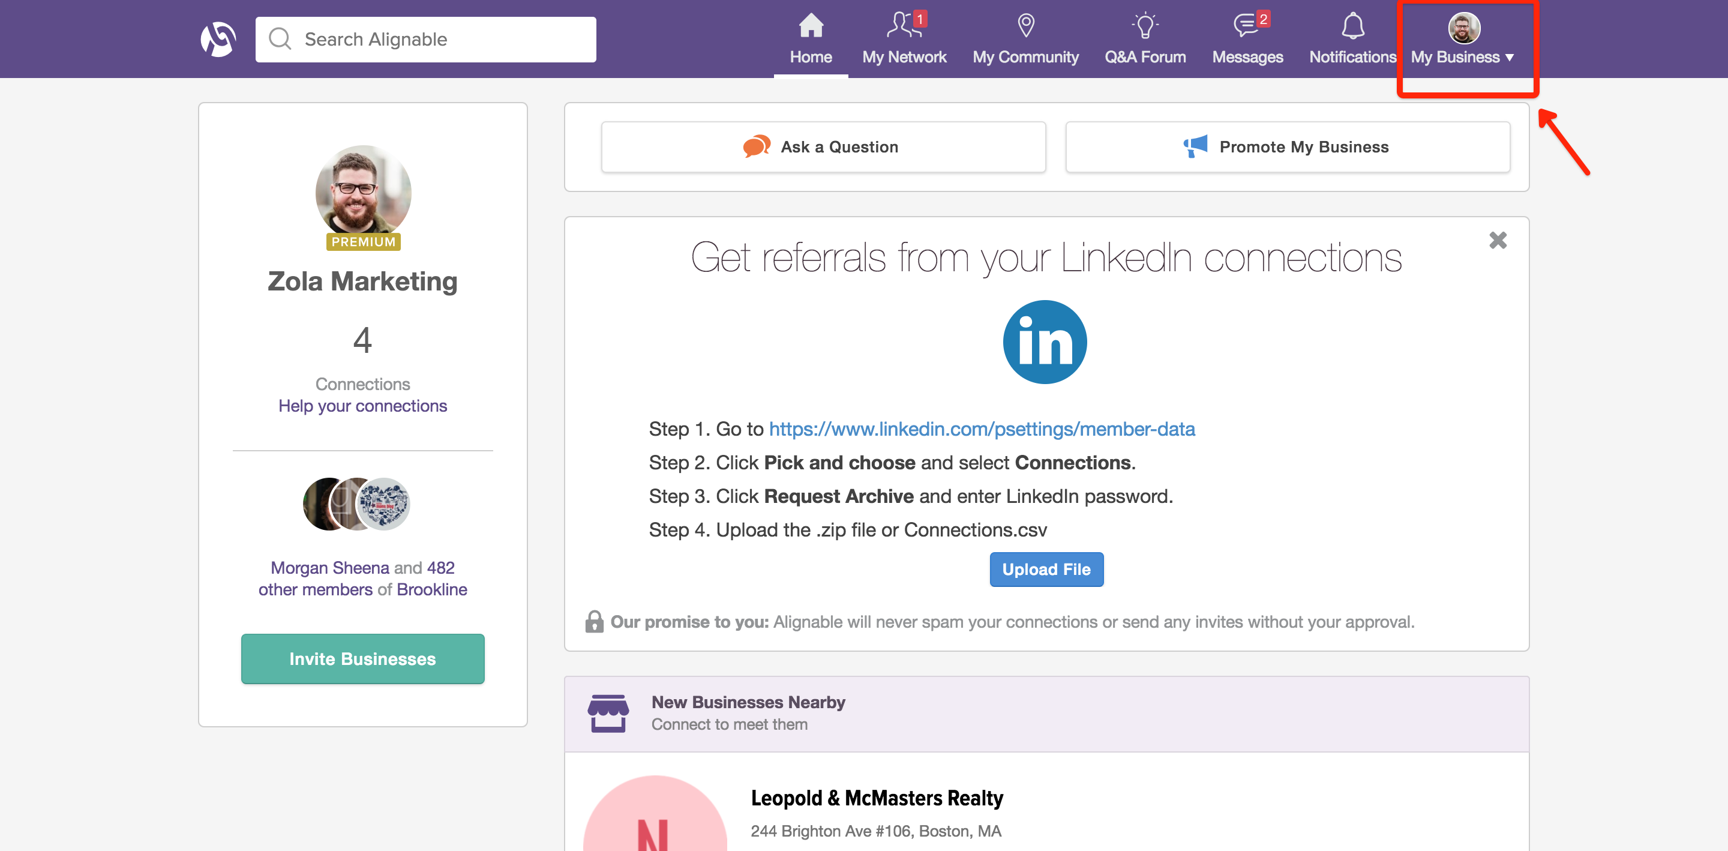Open the Help your connections link
Image resolution: width=1728 pixels, height=851 pixels.
pyautogui.click(x=362, y=406)
